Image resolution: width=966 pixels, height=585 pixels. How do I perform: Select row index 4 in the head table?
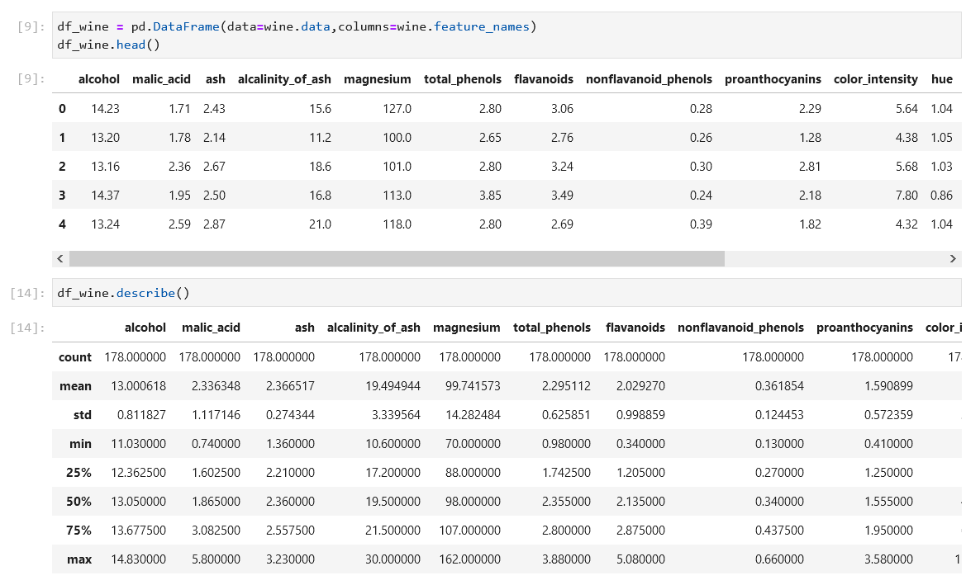[x=62, y=224]
